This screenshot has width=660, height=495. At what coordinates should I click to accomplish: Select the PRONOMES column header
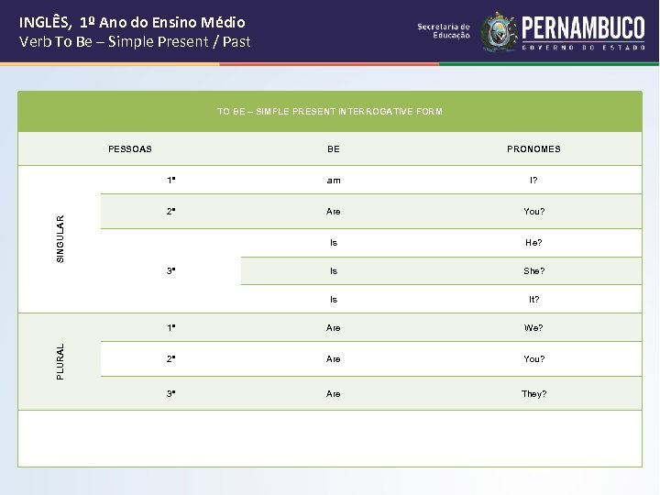pyautogui.click(x=533, y=148)
